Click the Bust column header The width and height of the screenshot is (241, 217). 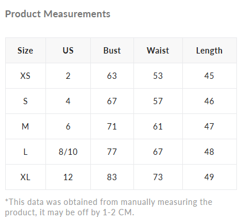(x=112, y=51)
